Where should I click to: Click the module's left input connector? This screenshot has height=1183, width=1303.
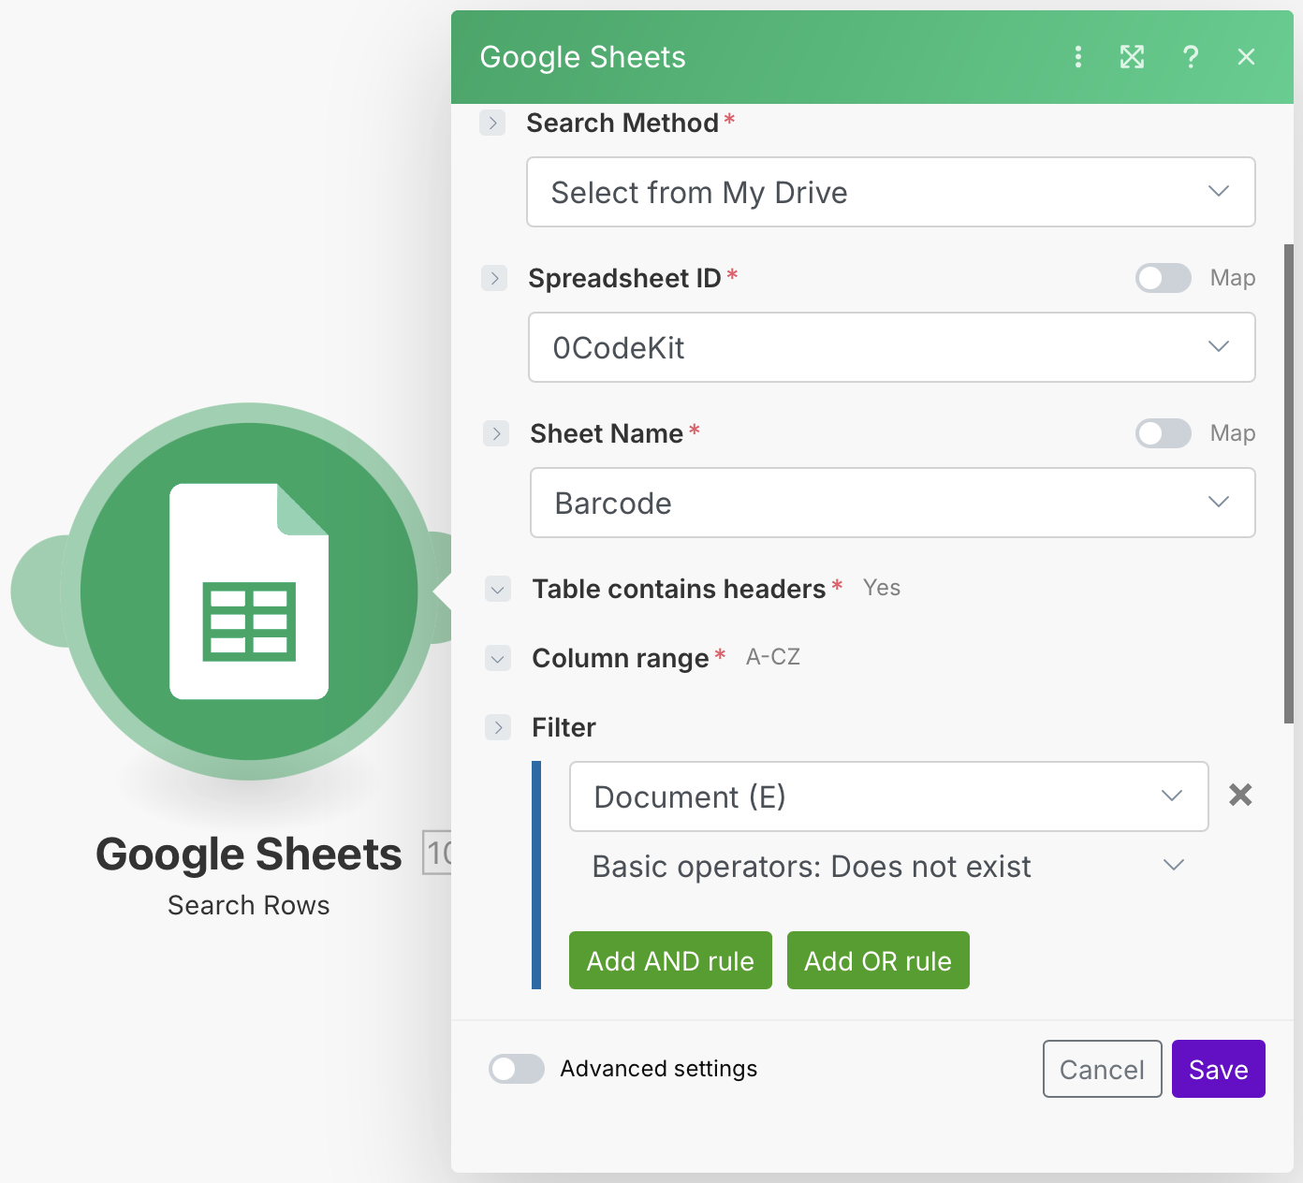click(37, 591)
